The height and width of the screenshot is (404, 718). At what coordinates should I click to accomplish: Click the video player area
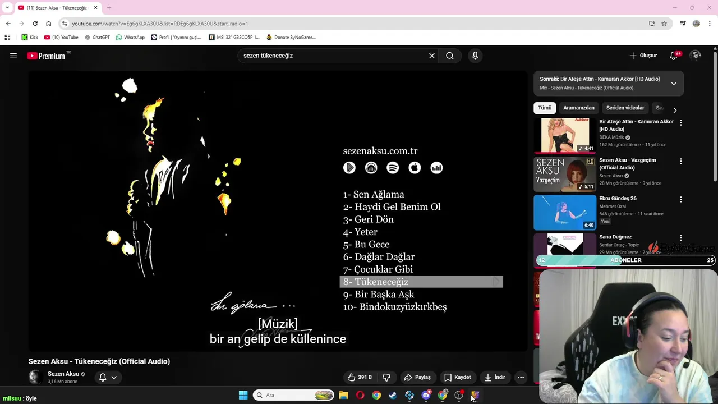(278, 211)
